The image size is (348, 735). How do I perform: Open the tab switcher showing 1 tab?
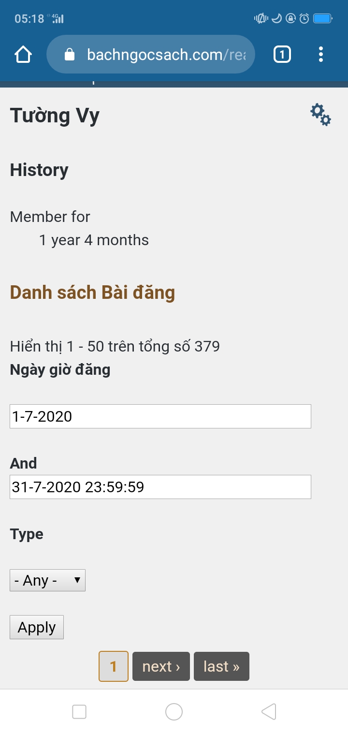point(282,55)
